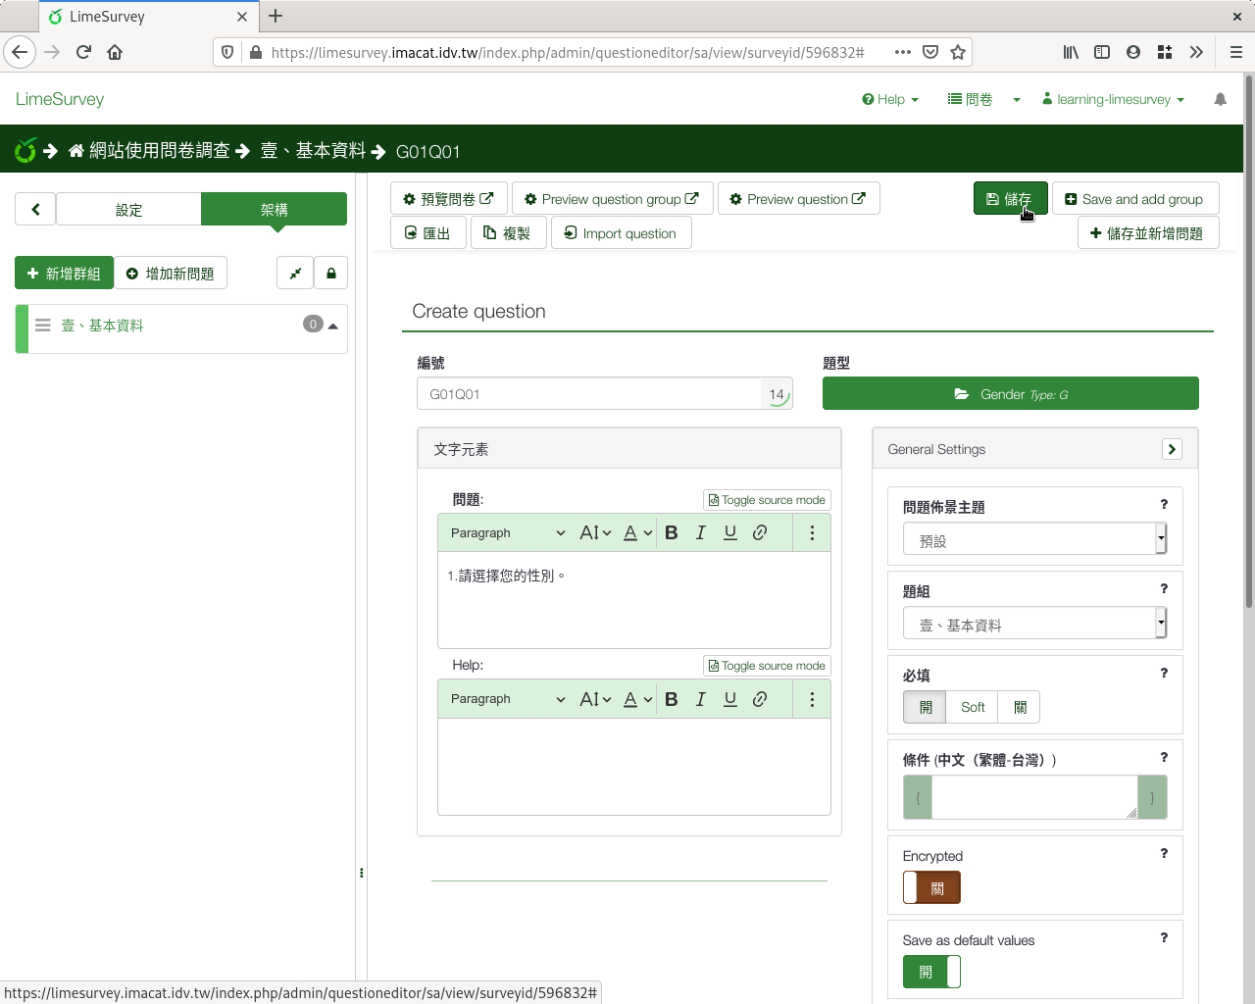This screenshot has width=1255, height=1004.
Task: Expand the 壹、基本資料 group caret
Action: tap(333, 326)
